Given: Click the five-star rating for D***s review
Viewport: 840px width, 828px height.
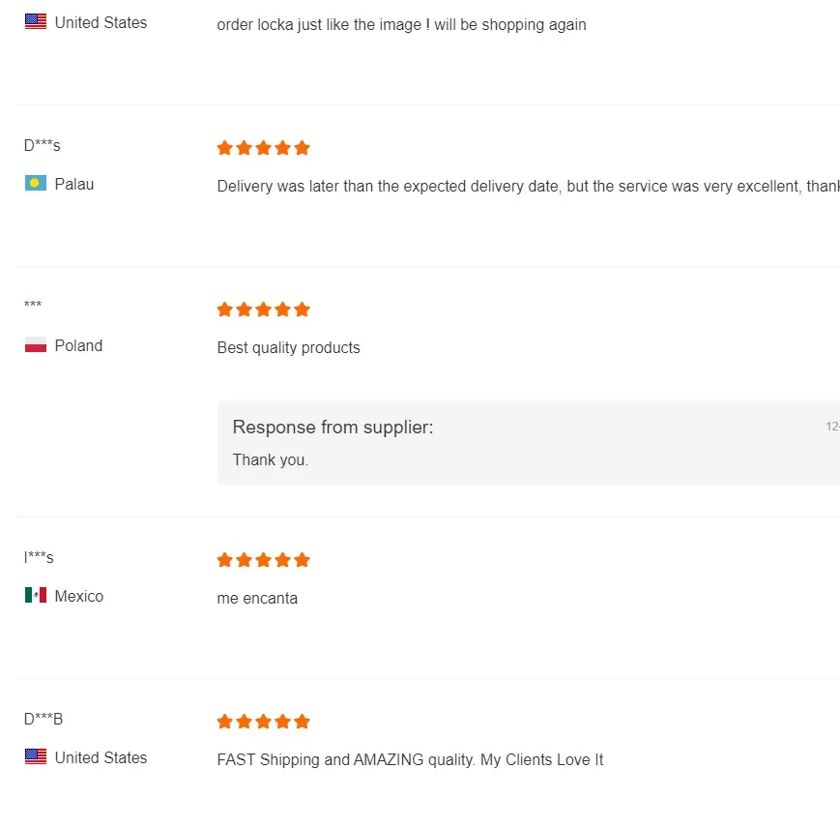Looking at the screenshot, I should pyautogui.click(x=263, y=148).
